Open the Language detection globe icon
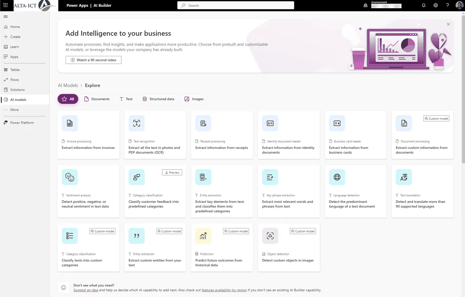This screenshot has height=297, width=465. 337,177
